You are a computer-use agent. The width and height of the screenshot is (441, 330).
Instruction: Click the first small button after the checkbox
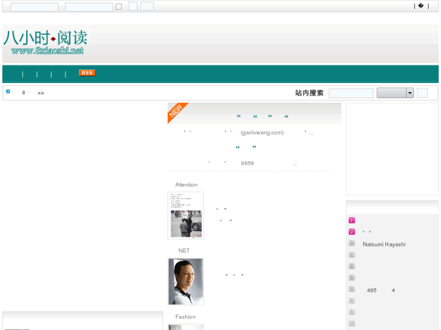[x=133, y=7]
